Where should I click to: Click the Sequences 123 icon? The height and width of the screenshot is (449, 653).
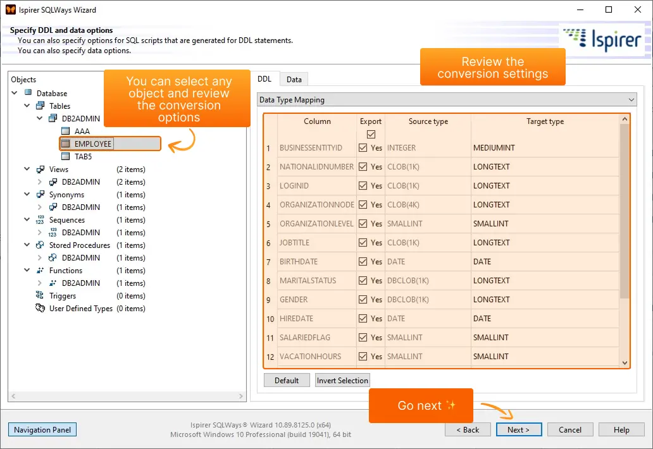40,219
